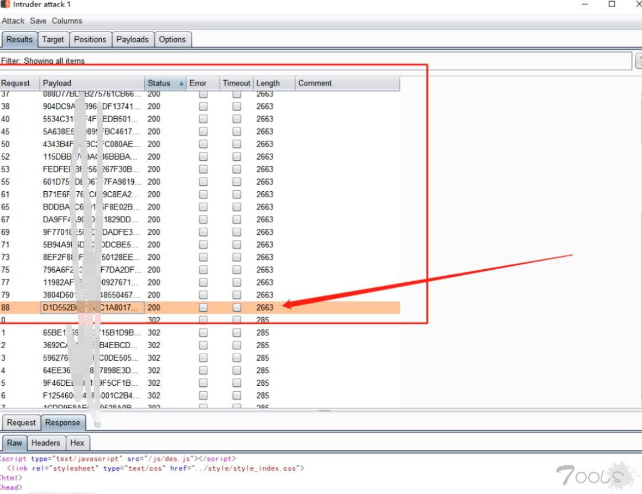The image size is (642, 494).
Task: Open the filter bar showing all items
Action: 316,61
